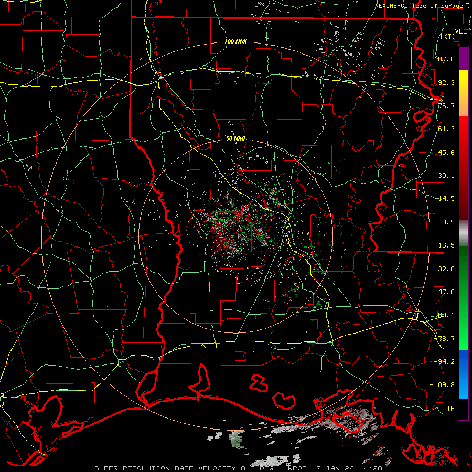Click the 50 NMI range ring label

(x=235, y=139)
